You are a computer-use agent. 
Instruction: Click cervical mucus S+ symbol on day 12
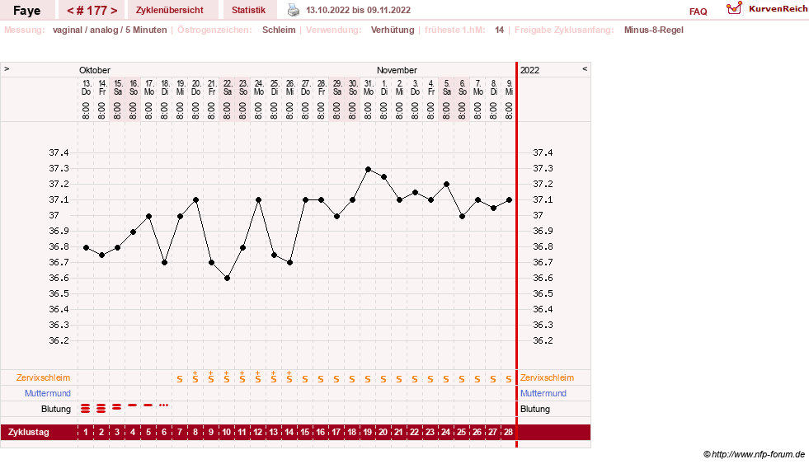257,377
